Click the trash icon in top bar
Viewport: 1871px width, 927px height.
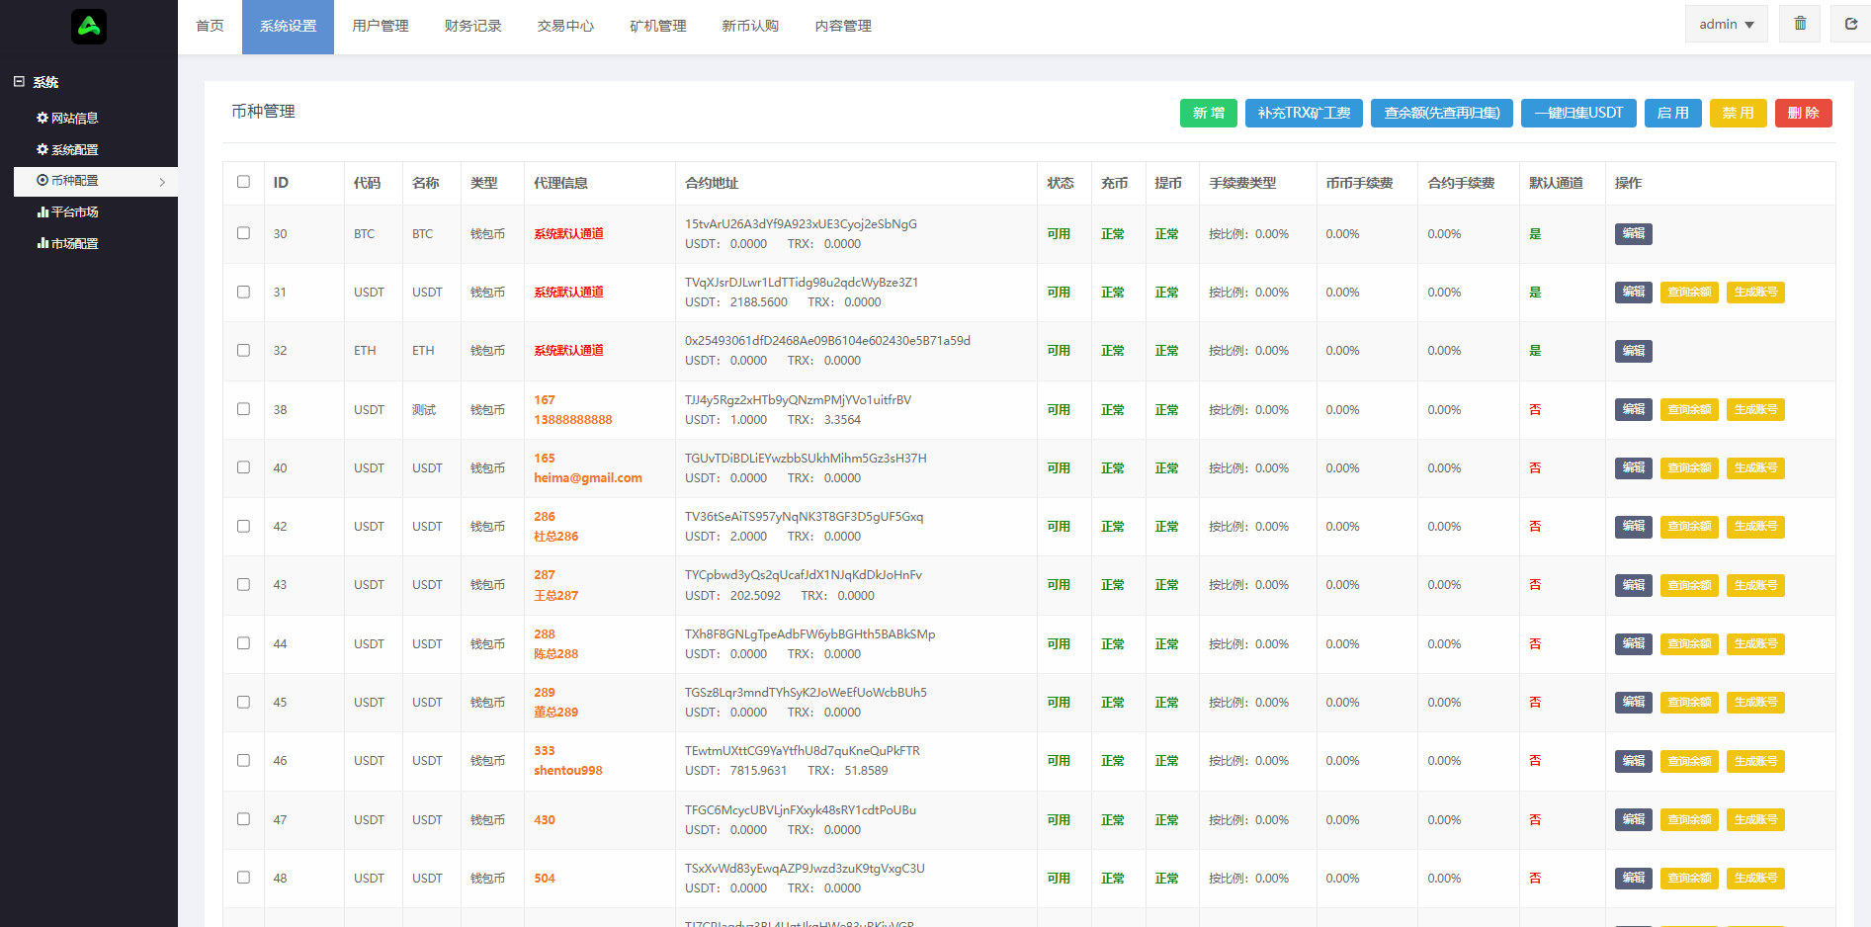click(x=1800, y=24)
